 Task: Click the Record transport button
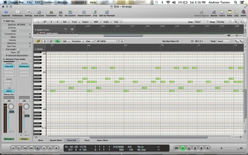pyautogui.click(x=56, y=148)
